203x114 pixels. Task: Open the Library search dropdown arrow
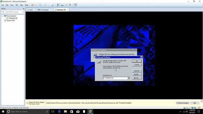tap(23, 12)
